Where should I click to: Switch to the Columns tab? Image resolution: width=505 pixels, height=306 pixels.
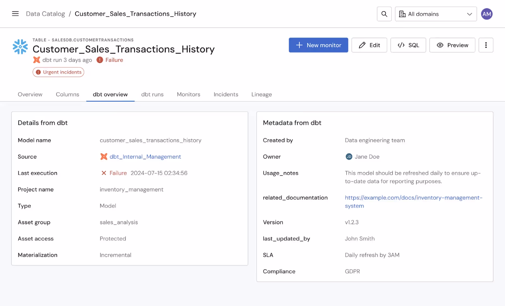(68, 94)
